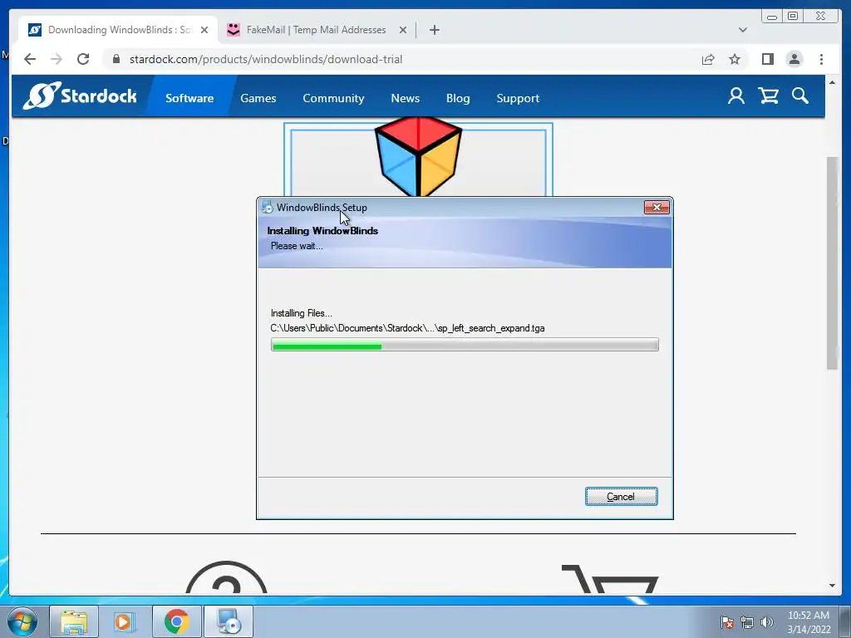Close the Downloading WindowBlinds tab
The width and height of the screenshot is (851, 638).
[204, 30]
